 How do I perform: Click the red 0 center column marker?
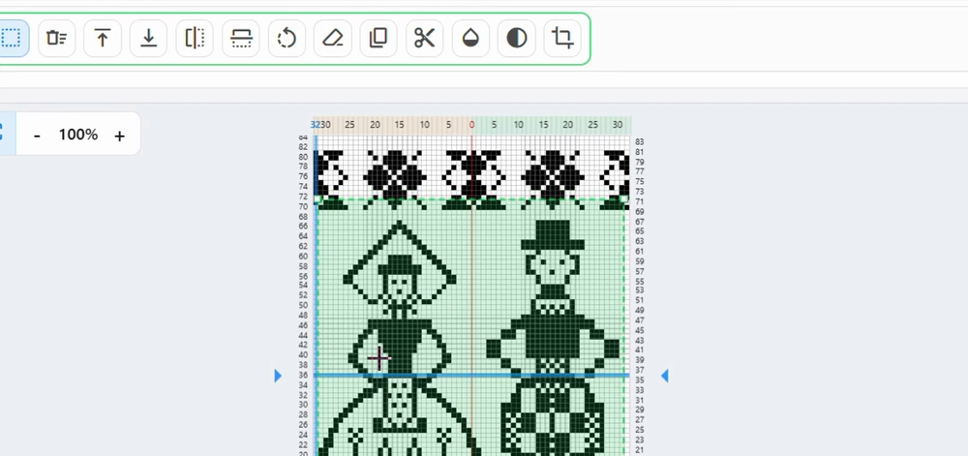pos(471,125)
